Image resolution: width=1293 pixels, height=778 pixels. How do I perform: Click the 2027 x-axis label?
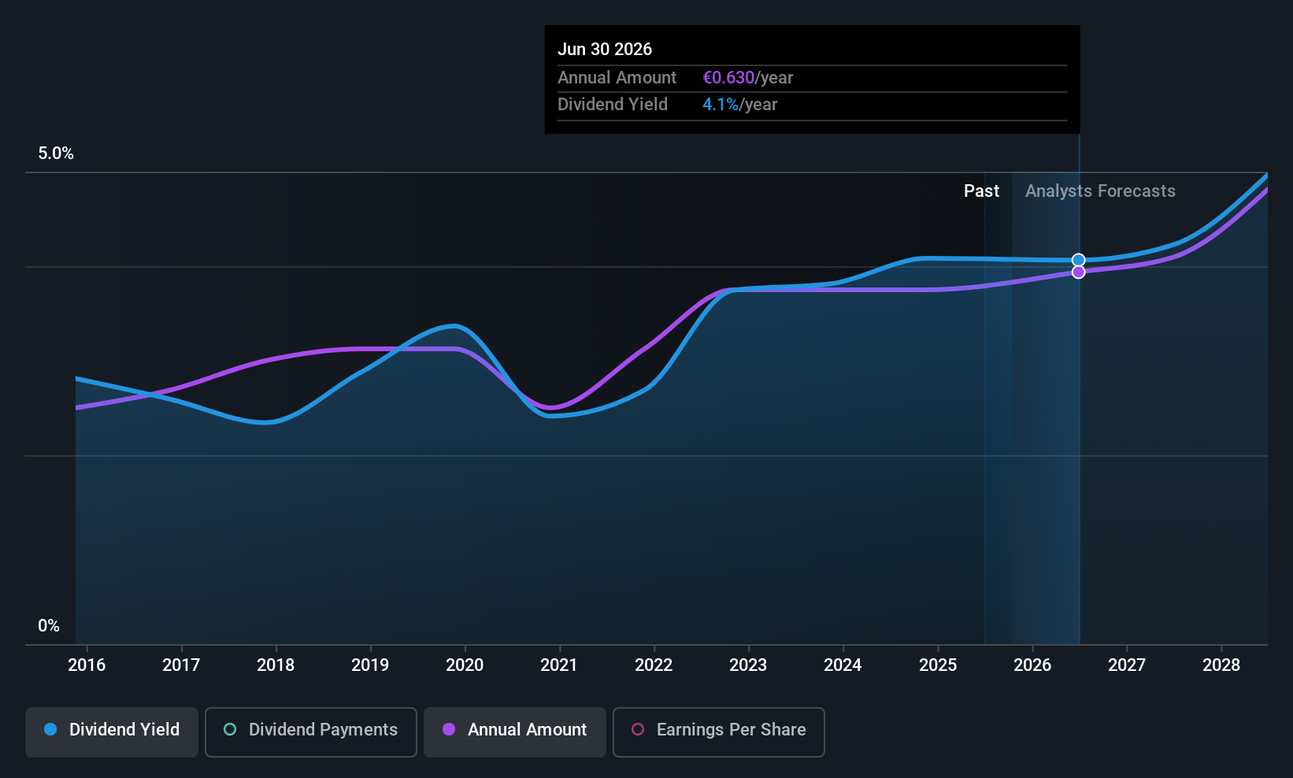(x=1127, y=665)
